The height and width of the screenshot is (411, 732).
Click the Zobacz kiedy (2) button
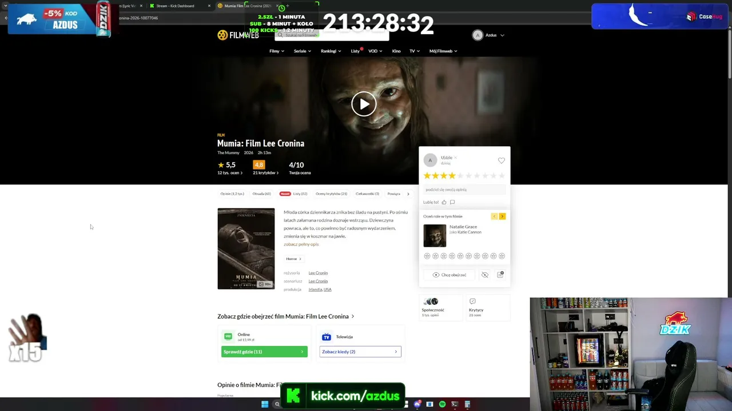coord(360,352)
